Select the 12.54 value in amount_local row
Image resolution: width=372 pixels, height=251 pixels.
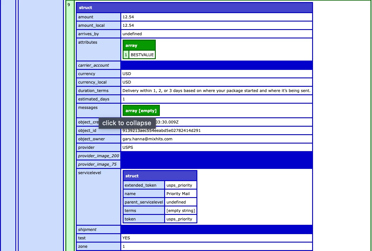click(x=128, y=25)
